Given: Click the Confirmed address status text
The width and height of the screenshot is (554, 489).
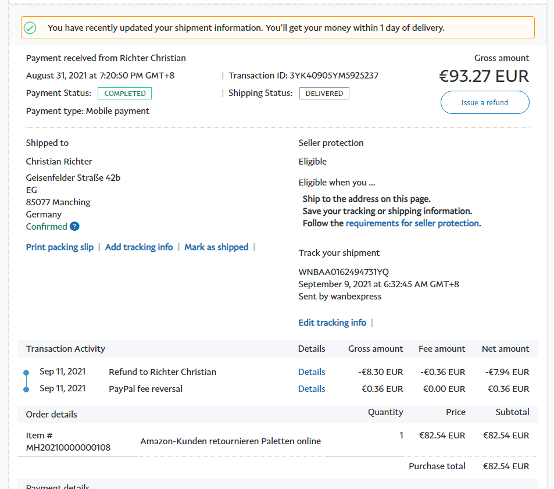Looking at the screenshot, I should tap(47, 227).
